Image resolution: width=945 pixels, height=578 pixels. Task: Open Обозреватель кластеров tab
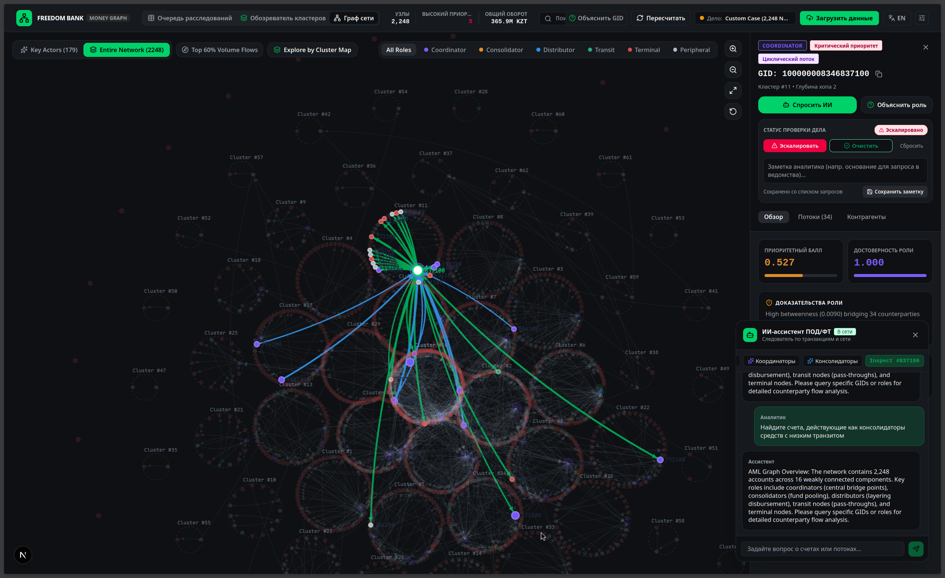[283, 18]
